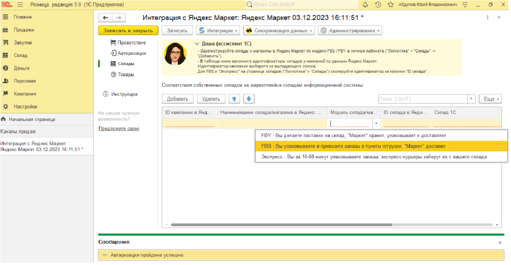The image size is (511, 265).
Task: Open the 1C main menu hamburger icon
Action: 20,4
